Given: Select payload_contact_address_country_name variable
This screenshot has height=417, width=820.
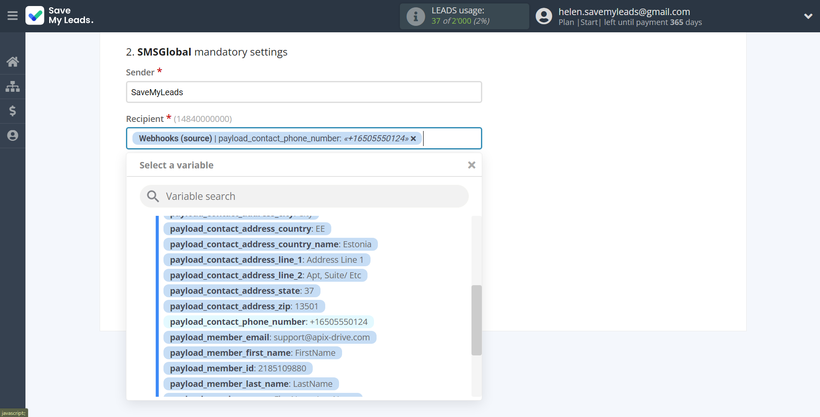Looking at the screenshot, I should (x=270, y=244).
